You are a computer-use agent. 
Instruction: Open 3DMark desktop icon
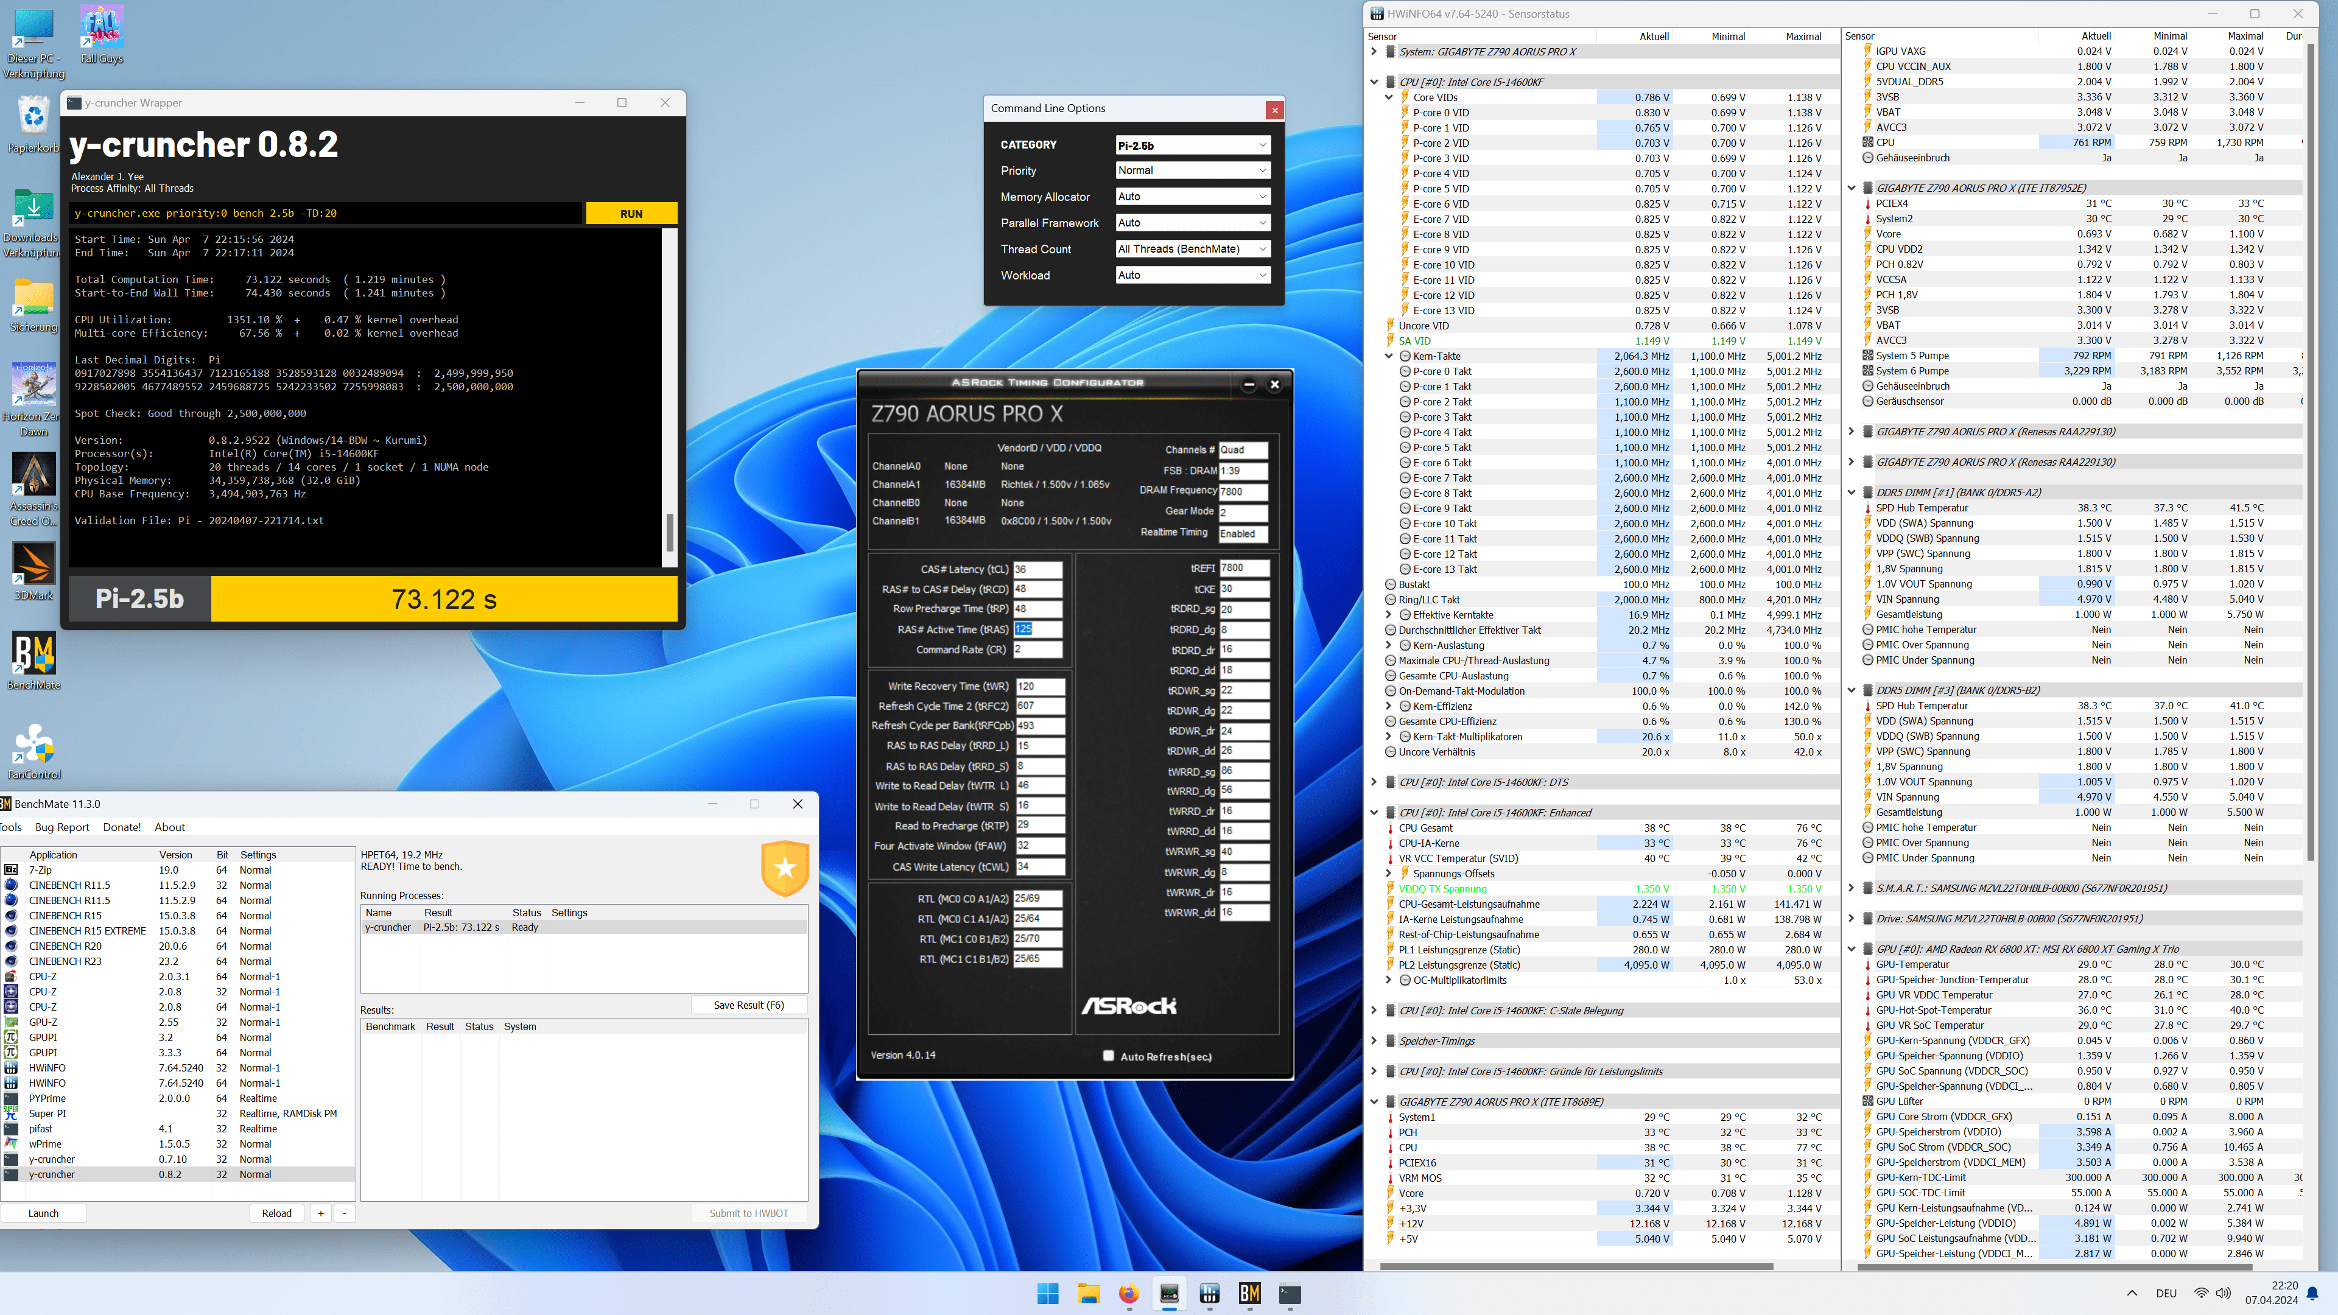33,572
